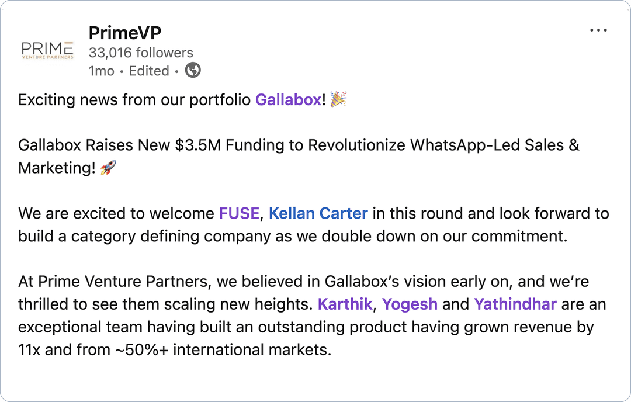The height and width of the screenshot is (402, 631).
Task: Click the rocket emoji after Marketing
Action: coord(108,168)
